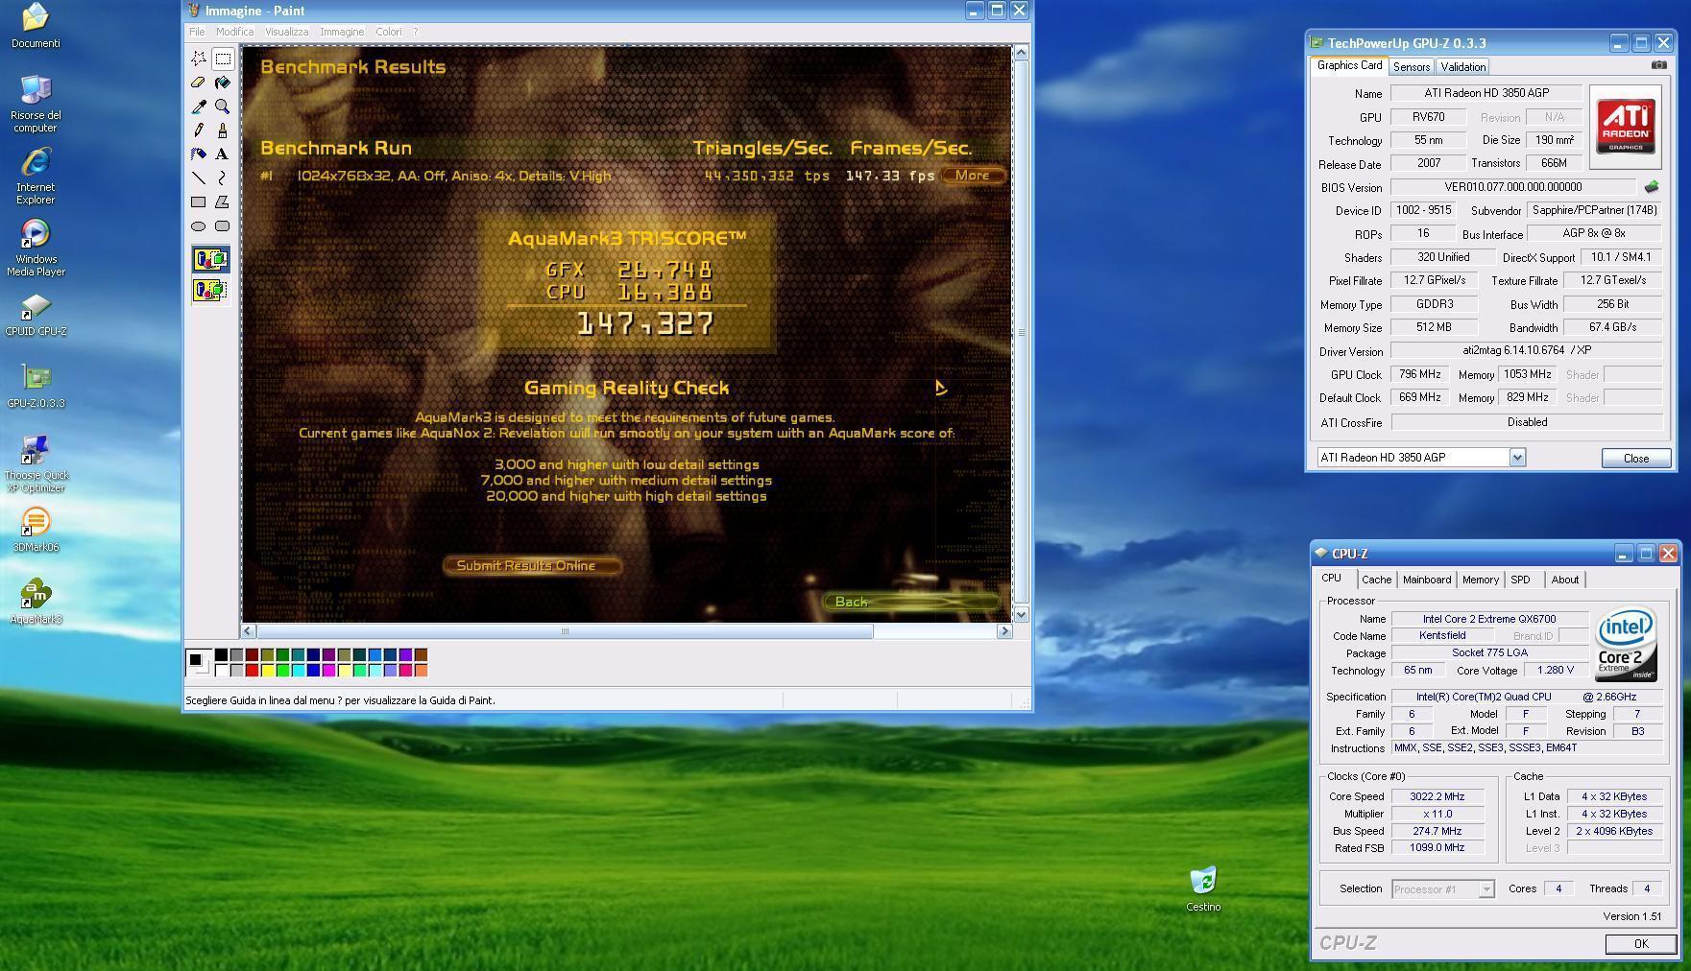Open the Mainboard tab in CPU-Z

click(x=1427, y=580)
